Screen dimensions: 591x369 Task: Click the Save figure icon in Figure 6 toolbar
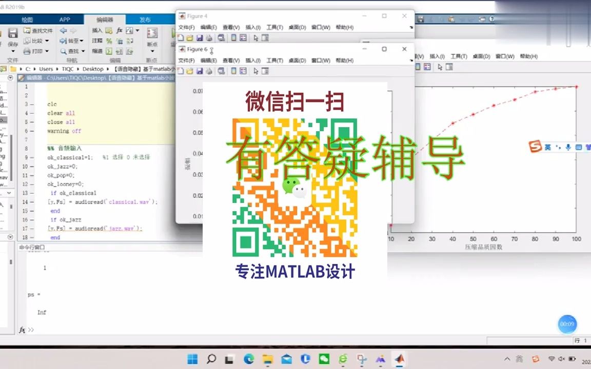coord(200,71)
